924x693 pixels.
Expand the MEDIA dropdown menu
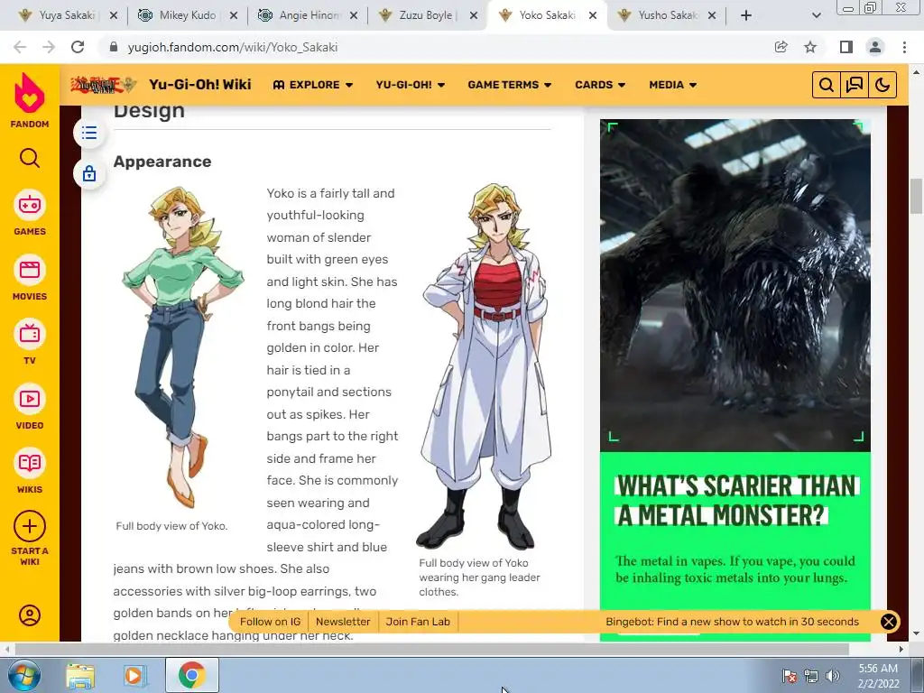click(672, 85)
